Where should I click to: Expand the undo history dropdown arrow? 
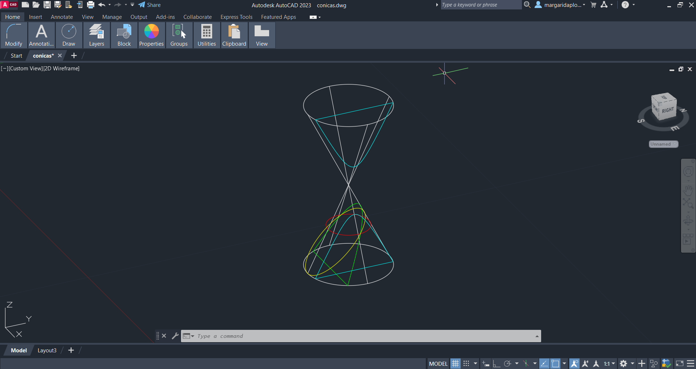click(110, 5)
